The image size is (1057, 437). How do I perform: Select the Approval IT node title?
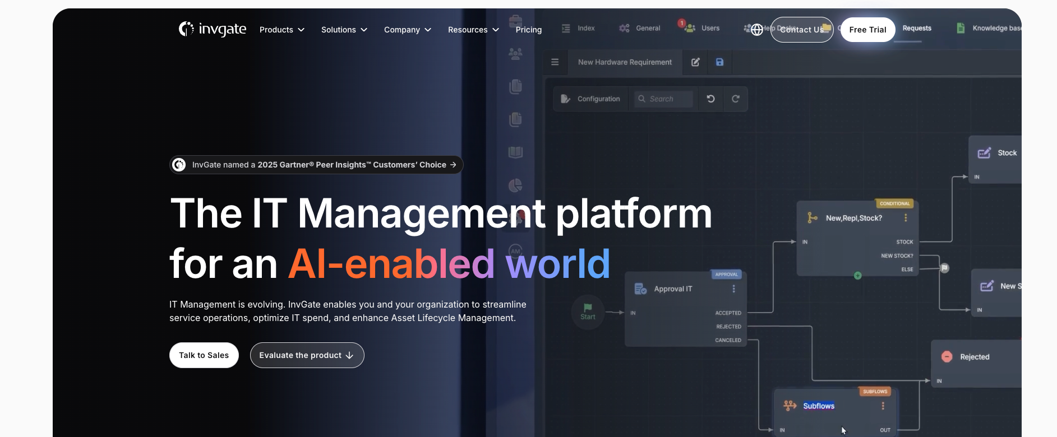673,289
